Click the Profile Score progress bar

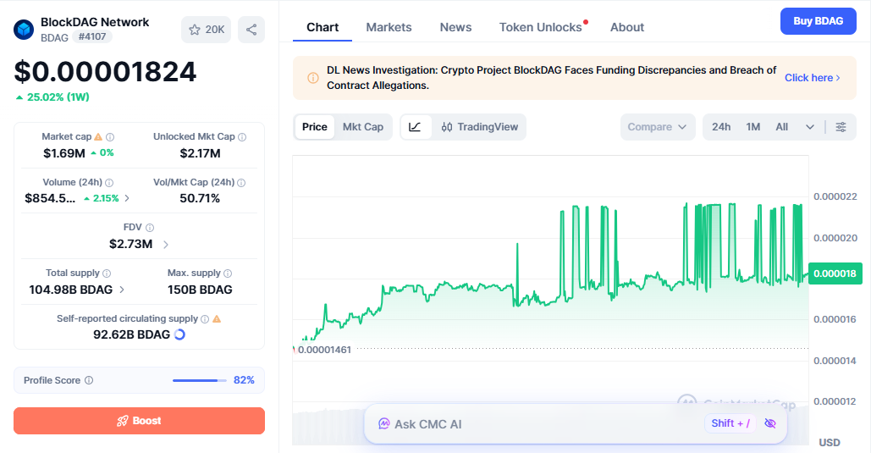tap(200, 380)
